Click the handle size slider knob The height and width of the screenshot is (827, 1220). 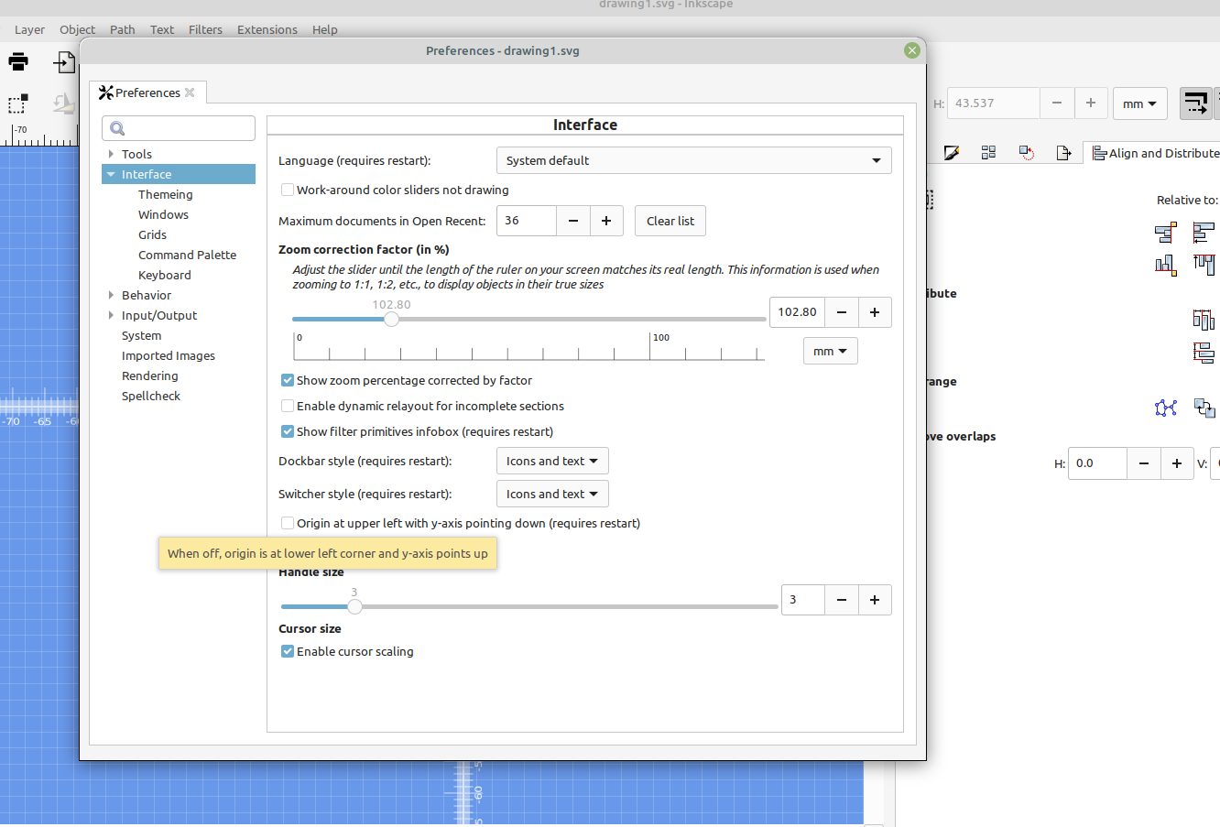click(x=354, y=606)
